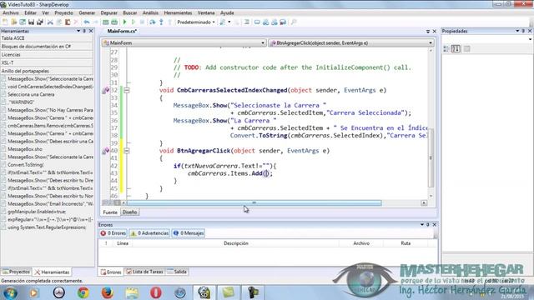Open Chrome from Windows taskbar
This screenshot has height=300, width=534.
coord(83,292)
